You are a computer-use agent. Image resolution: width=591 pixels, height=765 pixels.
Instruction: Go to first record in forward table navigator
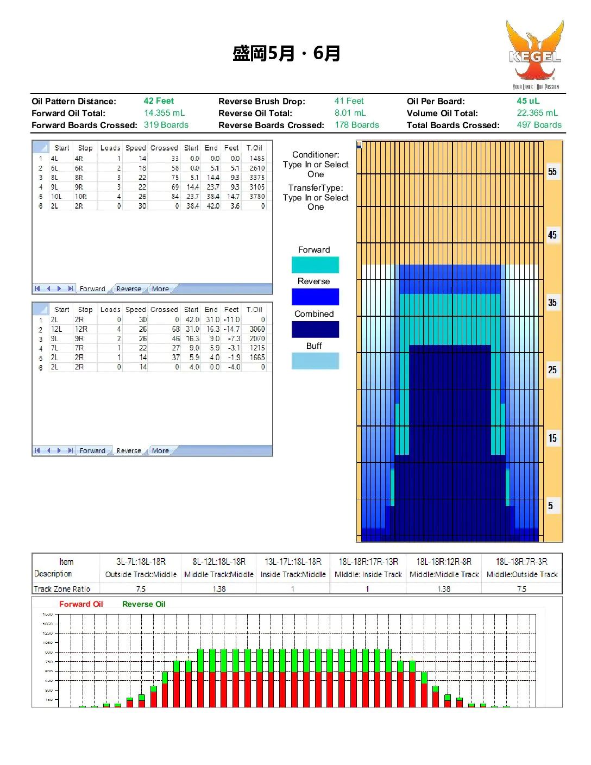tap(37, 289)
